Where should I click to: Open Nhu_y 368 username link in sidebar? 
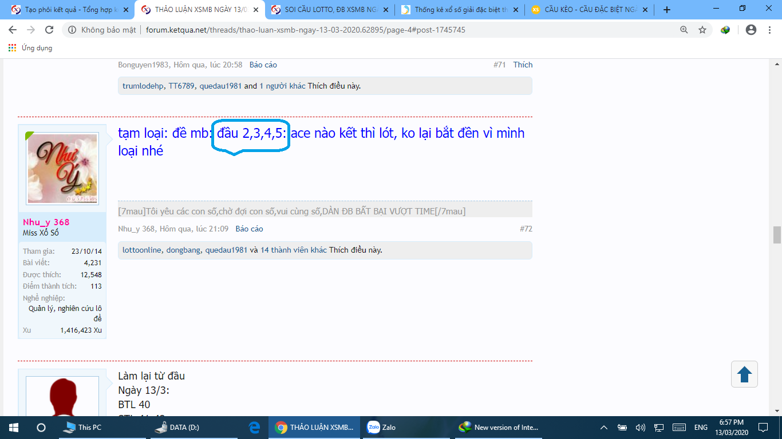point(46,222)
